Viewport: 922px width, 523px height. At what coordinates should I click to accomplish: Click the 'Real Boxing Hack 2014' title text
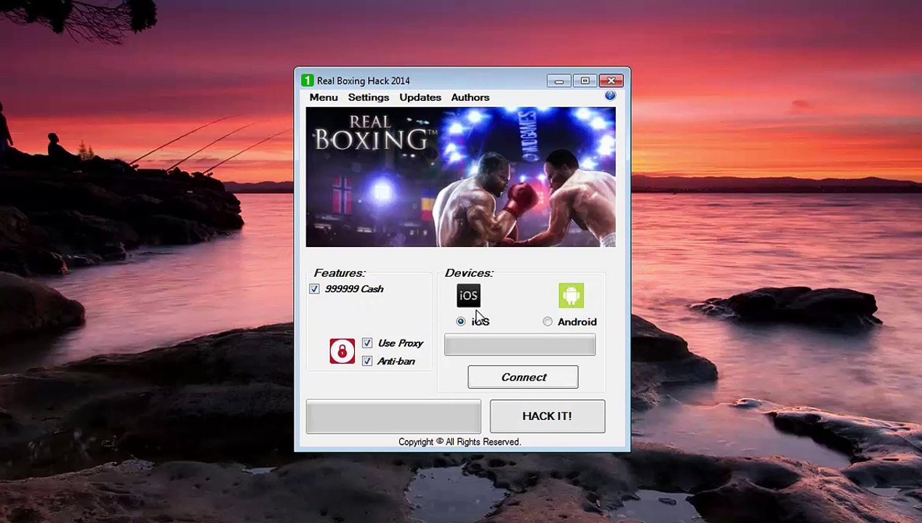pyautogui.click(x=364, y=81)
